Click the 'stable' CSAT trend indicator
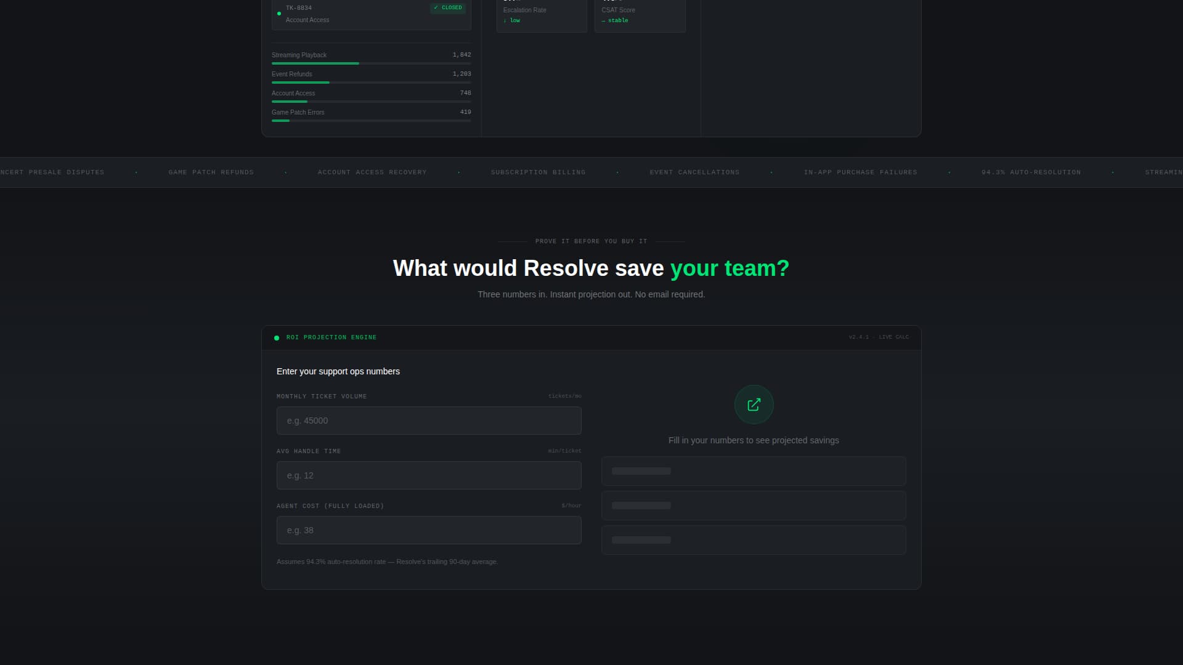The width and height of the screenshot is (1183, 665). point(615,20)
